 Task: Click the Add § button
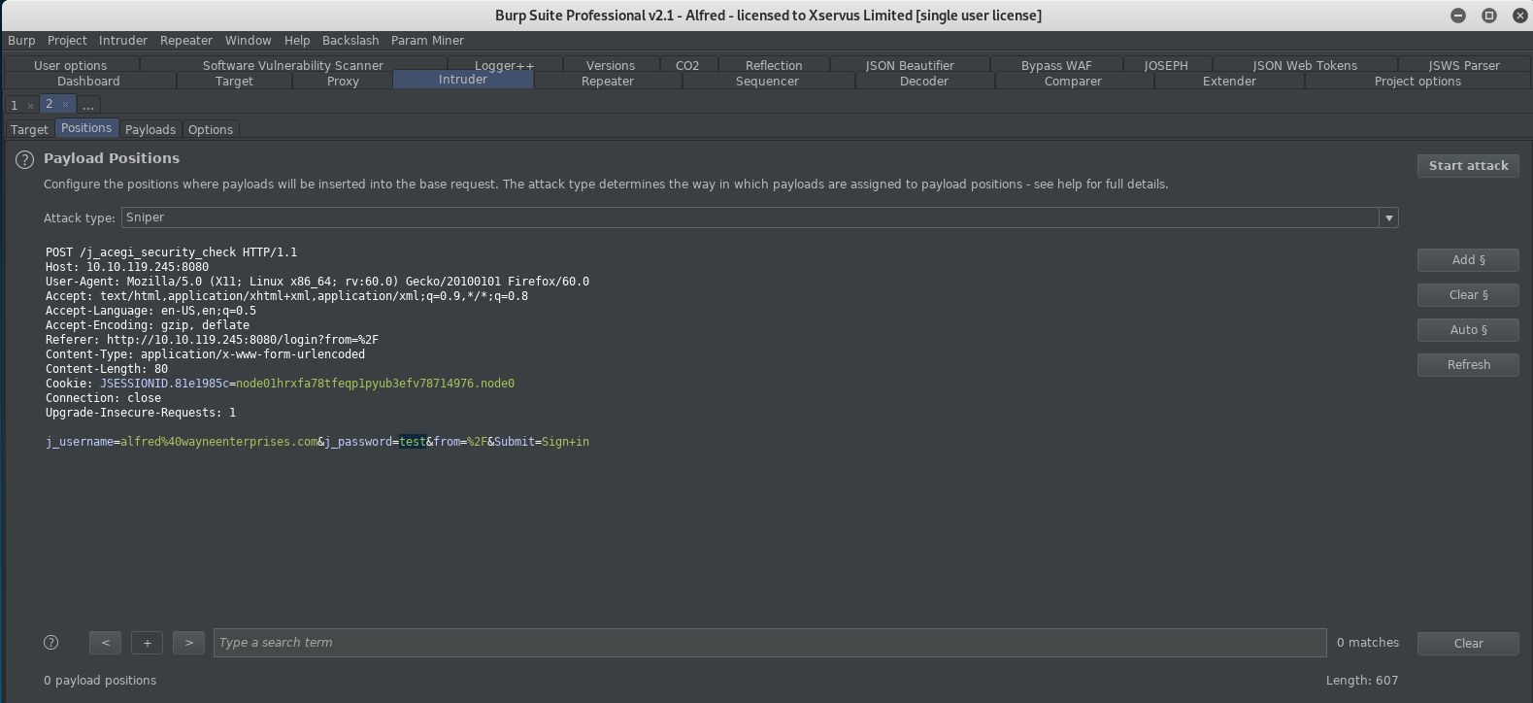pyautogui.click(x=1468, y=260)
